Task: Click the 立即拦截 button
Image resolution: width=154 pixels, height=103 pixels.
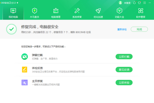Action: pos(124,57)
